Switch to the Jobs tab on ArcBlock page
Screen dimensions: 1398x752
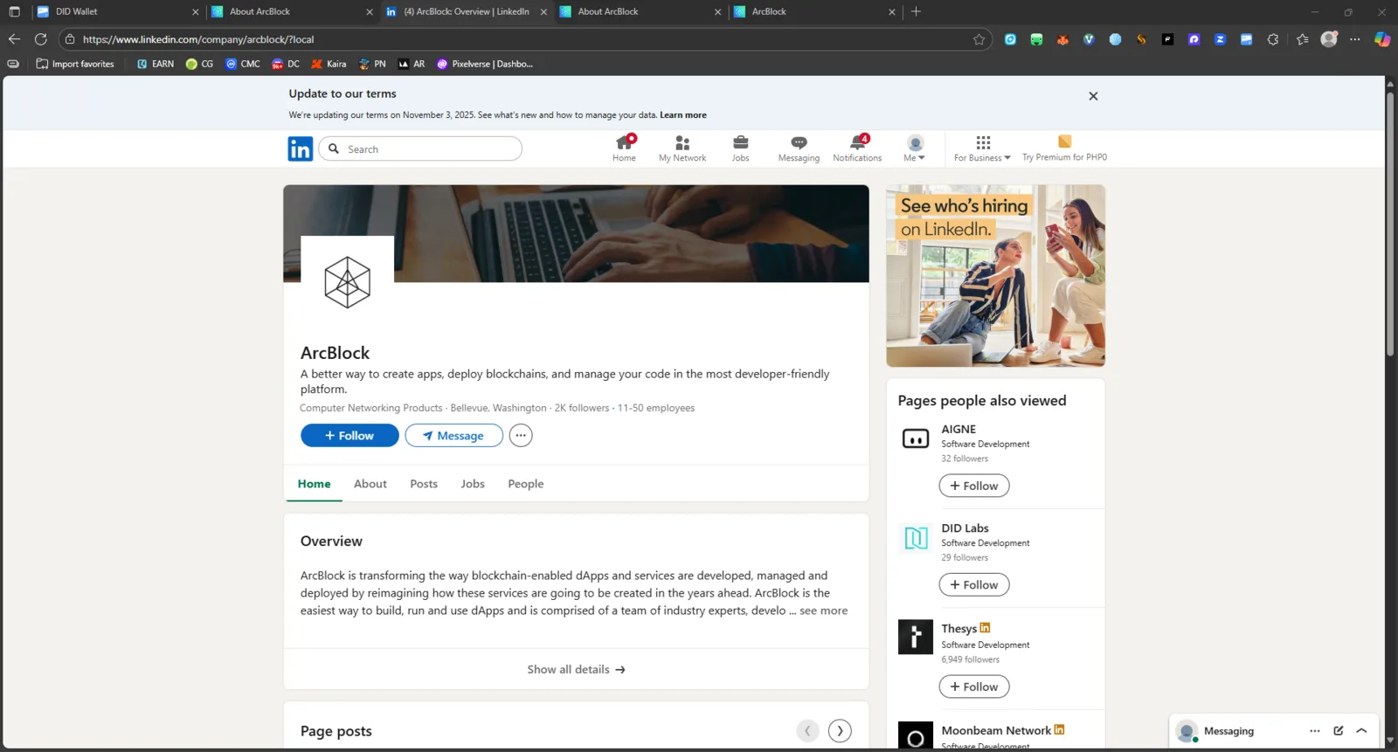473,484
